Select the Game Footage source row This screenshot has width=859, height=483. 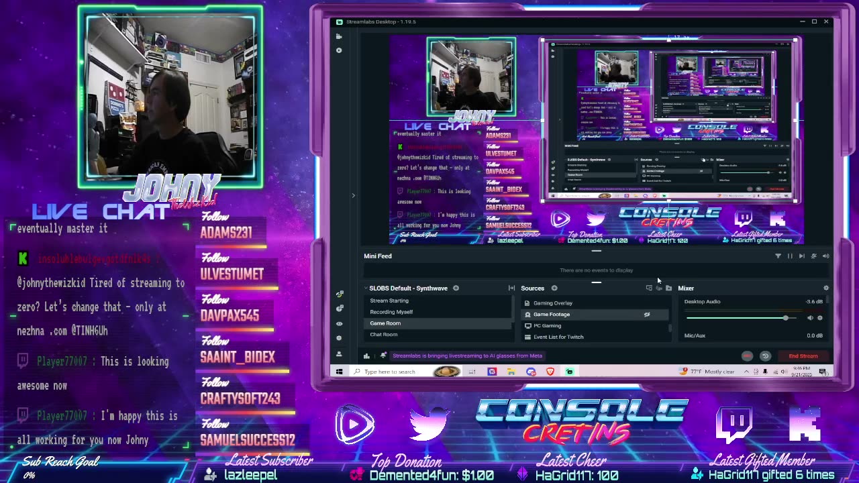(595, 314)
